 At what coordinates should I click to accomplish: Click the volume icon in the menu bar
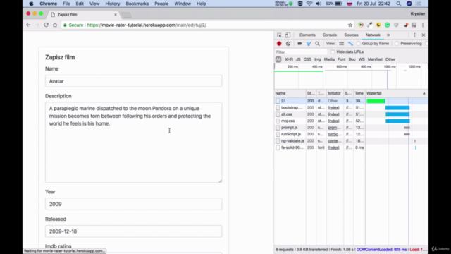319,4
